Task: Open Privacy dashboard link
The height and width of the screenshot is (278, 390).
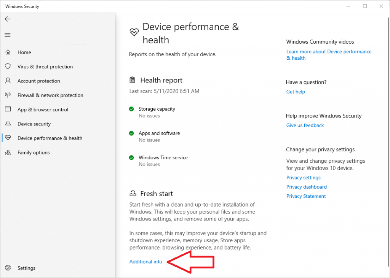Action: [x=307, y=187]
